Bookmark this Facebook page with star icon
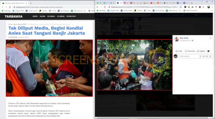Viewport: 215px width, 119px height. coord(181,7)
